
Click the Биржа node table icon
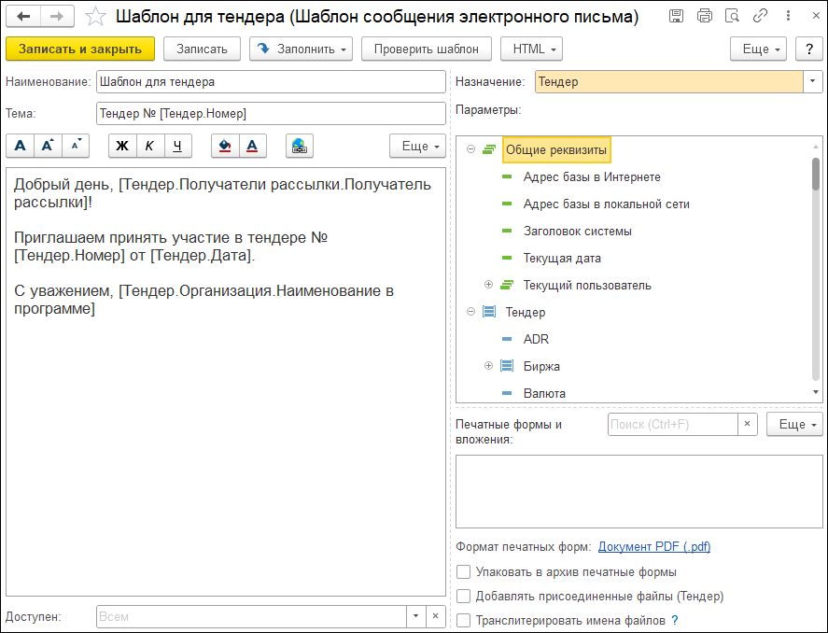[x=507, y=366]
